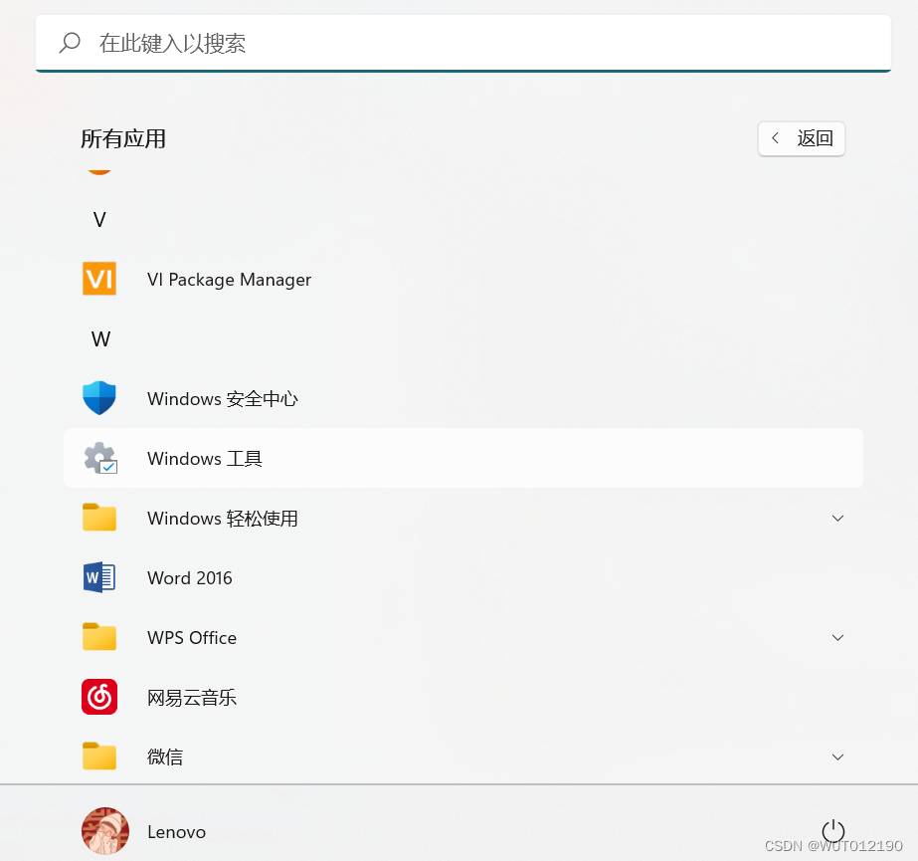This screenshot has height=861, width=918.
Task: Click the Windows Ease of Access folder icon
Action: (99, 517)
